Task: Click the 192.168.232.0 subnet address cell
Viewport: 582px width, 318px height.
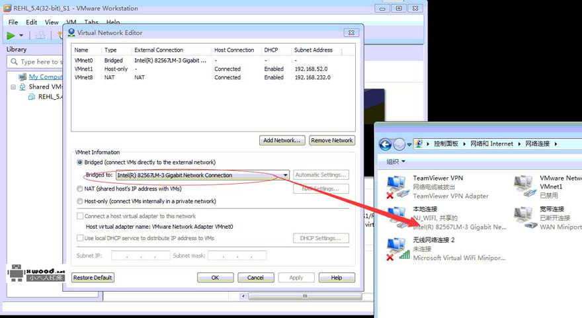Action: pos(313,77)
